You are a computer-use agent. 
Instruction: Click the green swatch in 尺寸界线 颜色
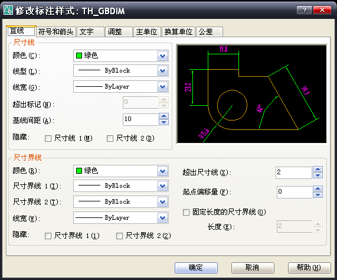coord(79,171)
